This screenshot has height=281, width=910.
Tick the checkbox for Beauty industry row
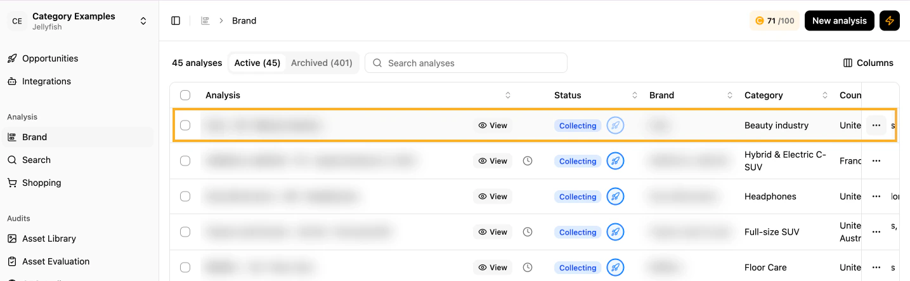click(185, 126)
